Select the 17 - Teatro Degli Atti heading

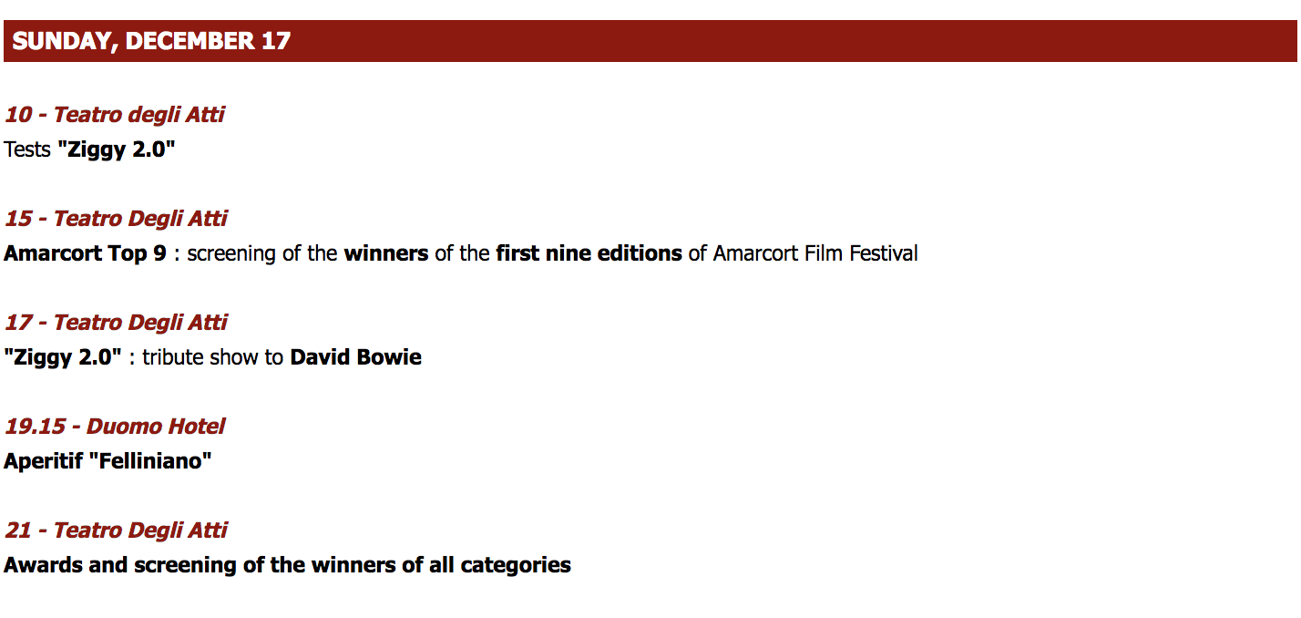coord(116,323)
